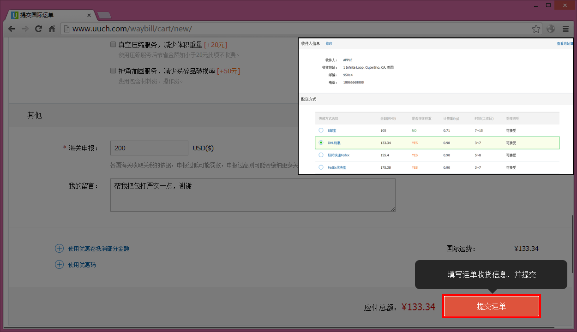Click the FedEx优先型 shipping method name

337,167
